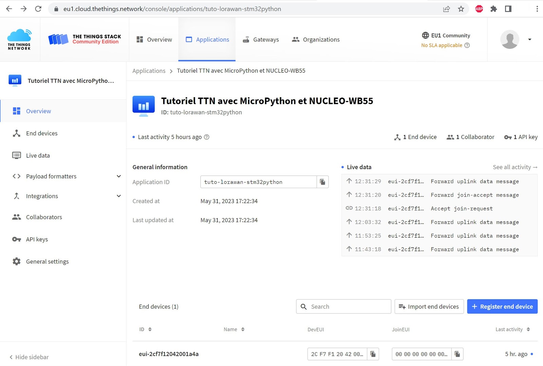Click the end devices Search field

point(343,307)
